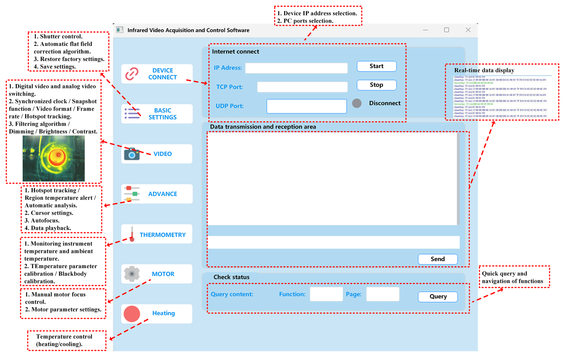Click into the TCP Port field

coord(302,87)
